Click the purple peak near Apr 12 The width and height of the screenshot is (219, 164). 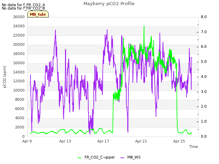pos(55,30)
